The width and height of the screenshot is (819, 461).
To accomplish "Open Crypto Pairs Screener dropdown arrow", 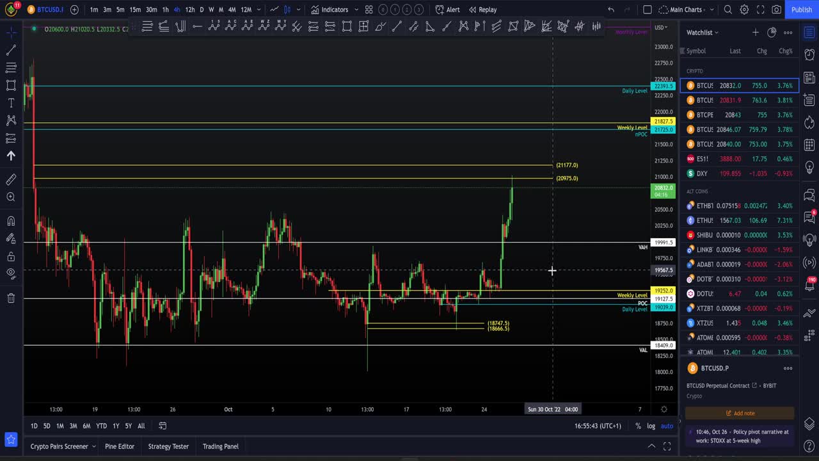I will tap(93, 446).
